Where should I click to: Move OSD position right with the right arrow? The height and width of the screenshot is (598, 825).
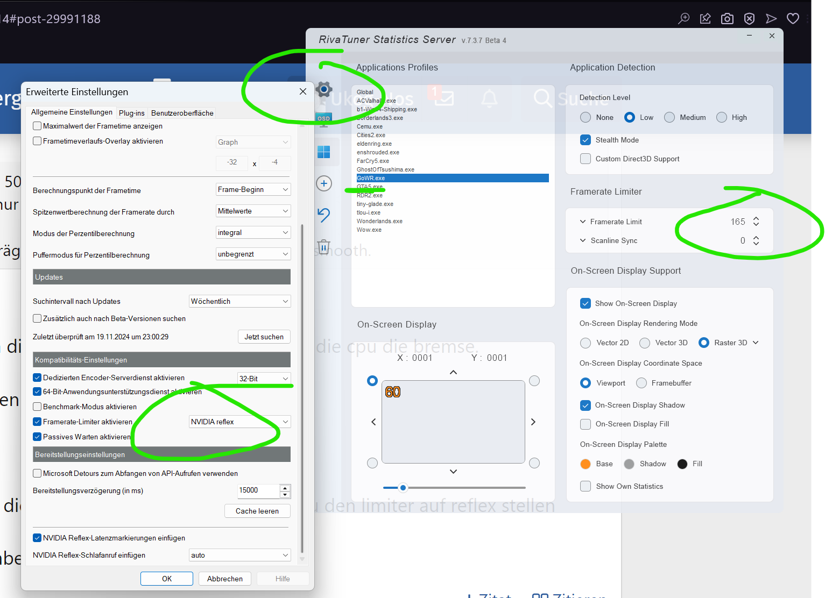click(533, 422)
